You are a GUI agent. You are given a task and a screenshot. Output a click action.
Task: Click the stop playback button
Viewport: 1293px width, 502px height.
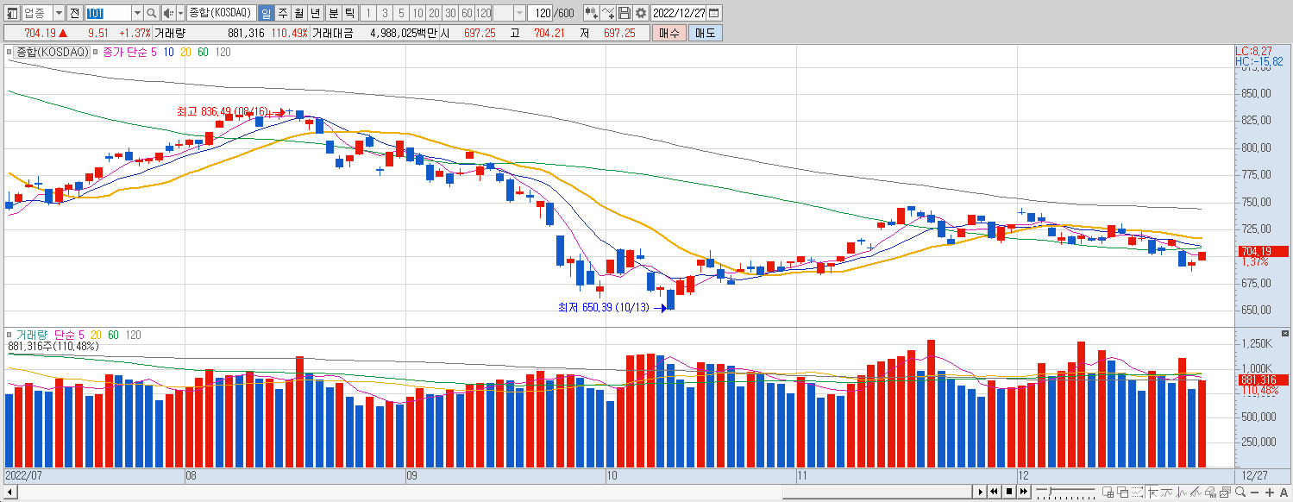tap(1009, 492)
